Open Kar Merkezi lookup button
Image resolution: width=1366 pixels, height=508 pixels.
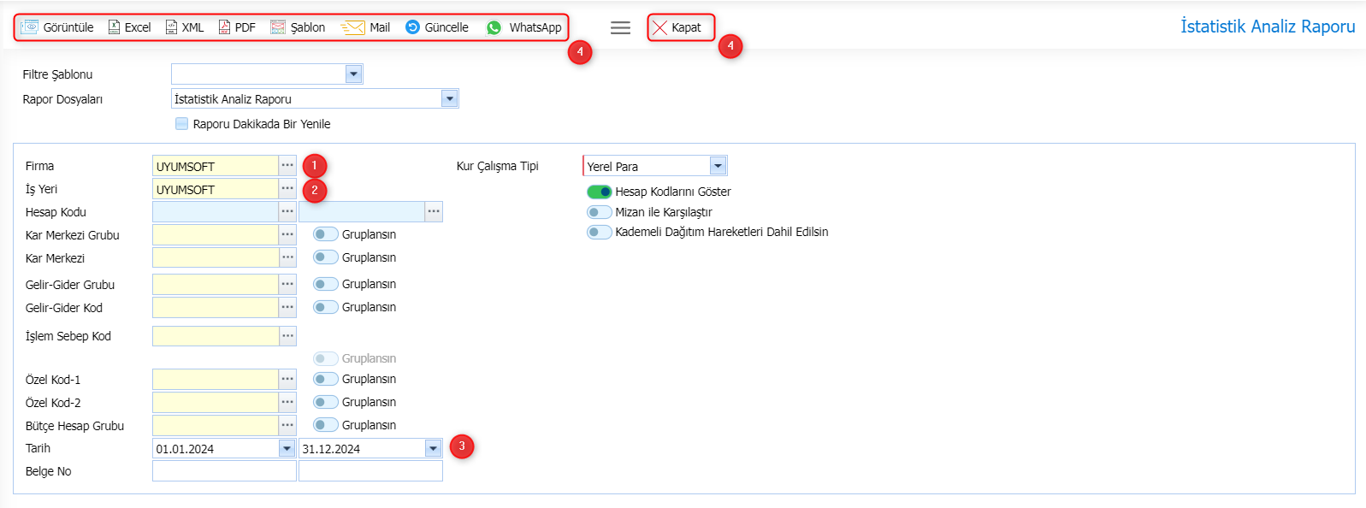(x=287, y=257)
